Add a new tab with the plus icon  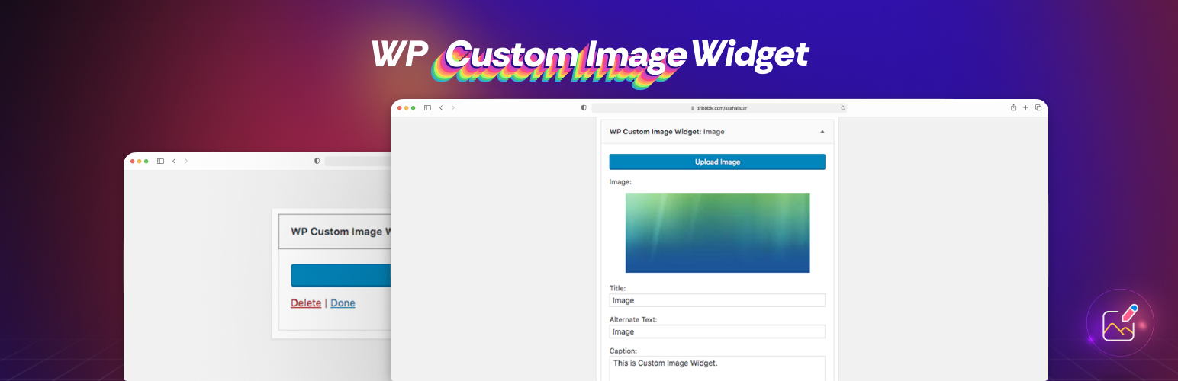click(1026, 108)
